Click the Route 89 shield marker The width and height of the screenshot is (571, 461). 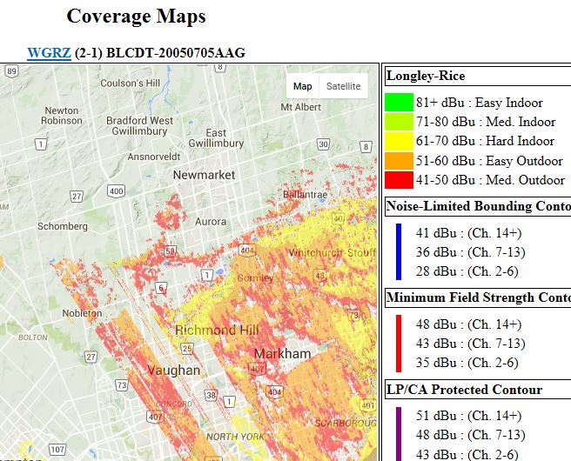pos(10,71)
